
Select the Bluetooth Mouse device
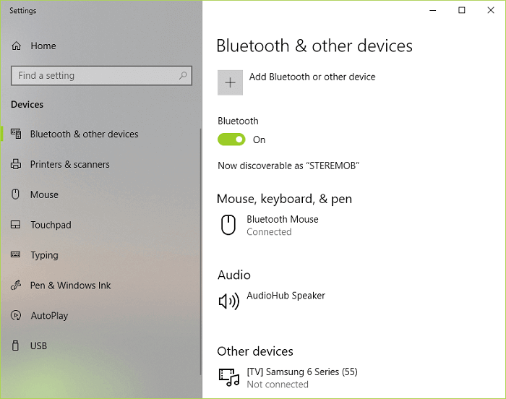282,225
